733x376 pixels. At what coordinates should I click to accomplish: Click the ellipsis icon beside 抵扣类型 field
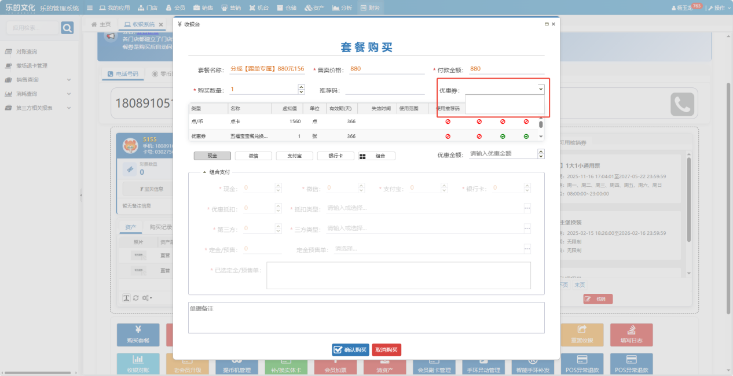[x=527, y=208]
